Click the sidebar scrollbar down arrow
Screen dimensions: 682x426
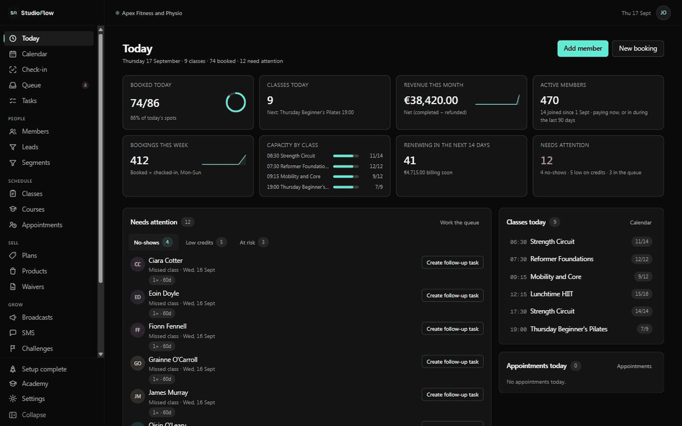pyautogui.click(x=101, y=354)
